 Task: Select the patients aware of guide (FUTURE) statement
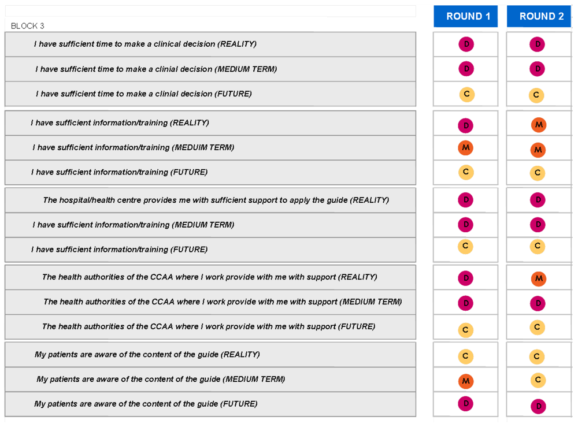coord(210,404)
